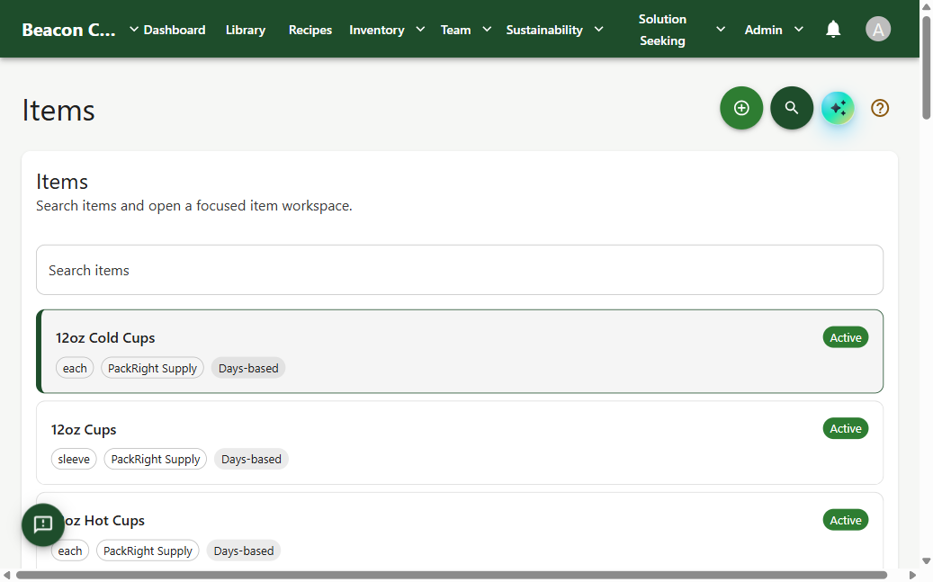Screen dimensions: 933x582
Task: Select the Admin menu item
Action: pyautogui.click(x=764, y=30)
